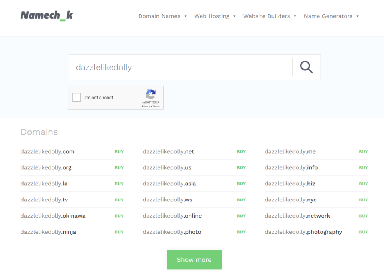Buy dazzlelikedolly.ninja
384x280 pixels.
point(119,232)
